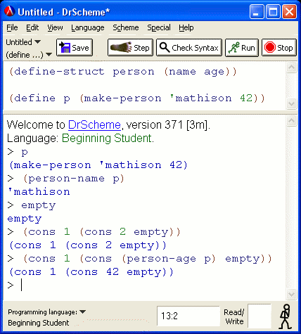Image resolution: width=301 pixels, height=334 pixels.
Task: Click the Check Syntax magnifier button
Action: point(189,48)
